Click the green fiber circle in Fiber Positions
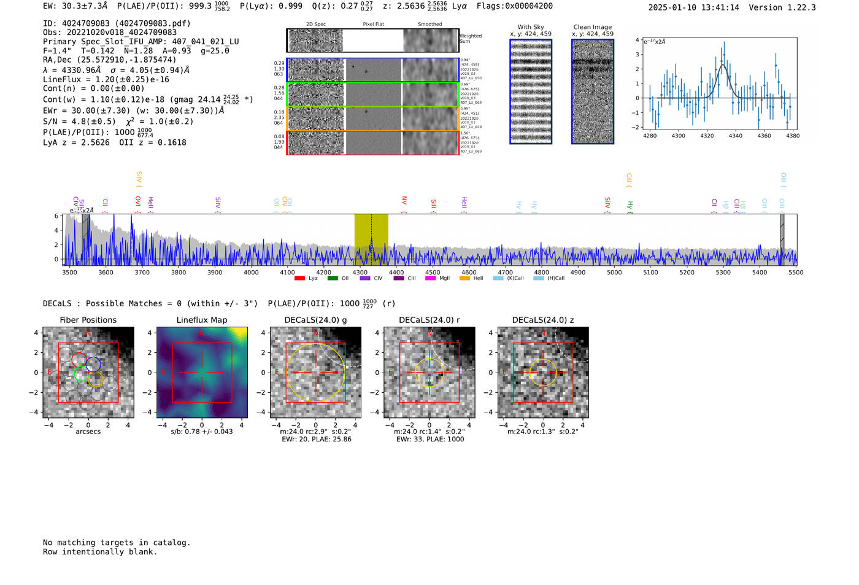Viewport: 859px width, 585px height. pyautogui.click(x=81, y=373)
